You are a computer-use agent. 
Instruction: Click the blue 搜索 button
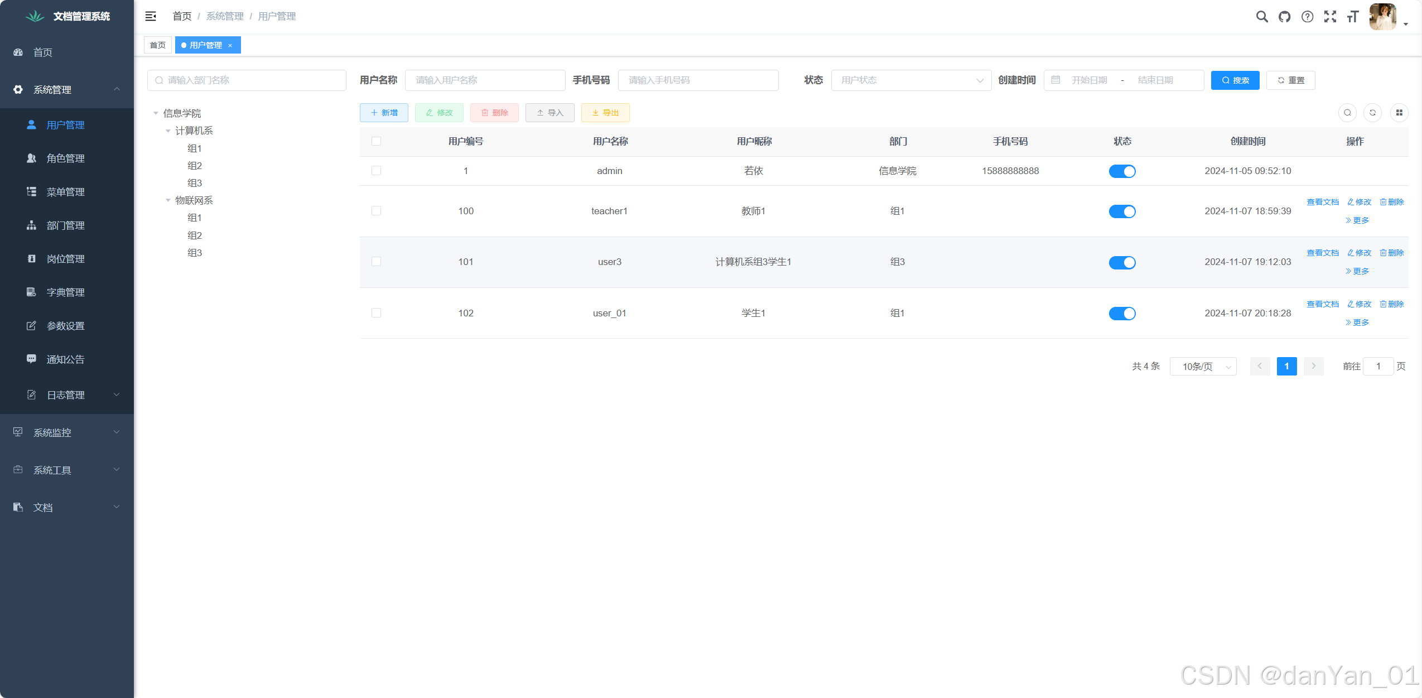click(x=1235, y=80)
